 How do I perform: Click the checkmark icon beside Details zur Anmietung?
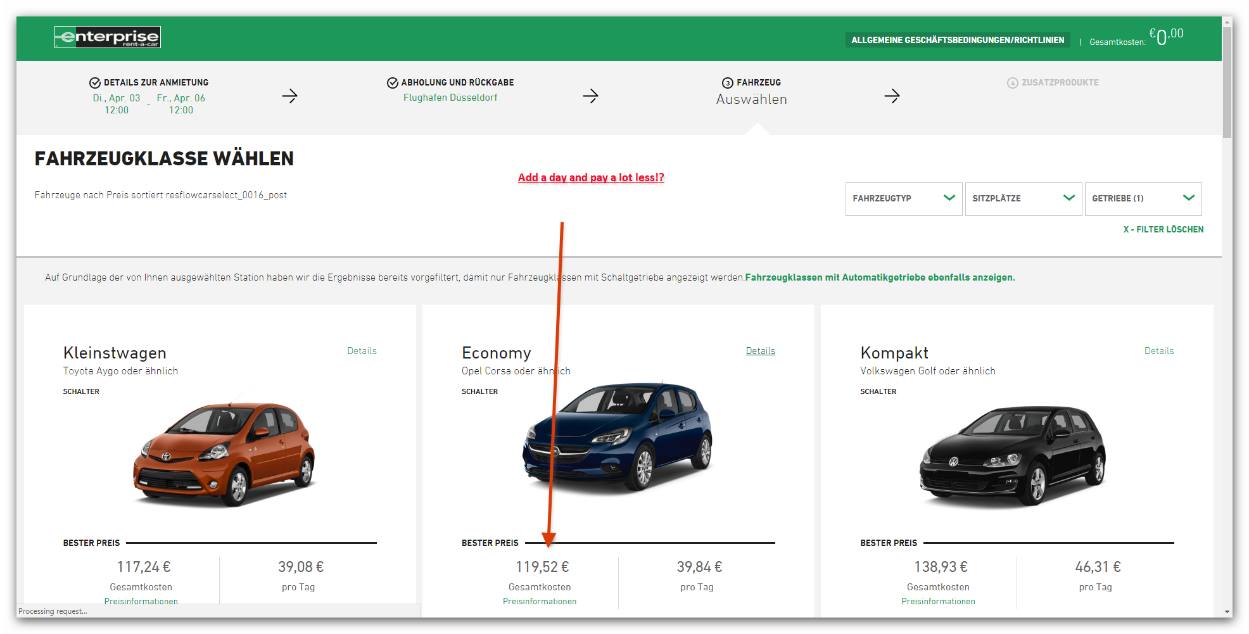(95, 83)
